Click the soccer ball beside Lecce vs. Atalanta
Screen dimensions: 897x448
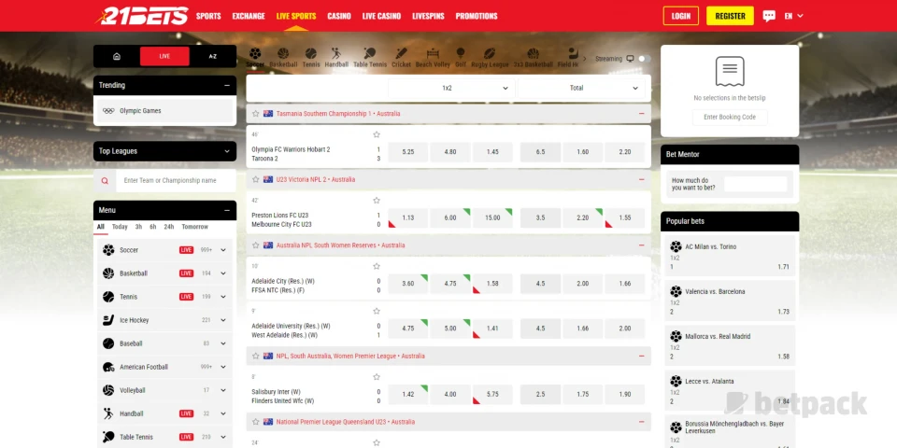tap(676, 381)
